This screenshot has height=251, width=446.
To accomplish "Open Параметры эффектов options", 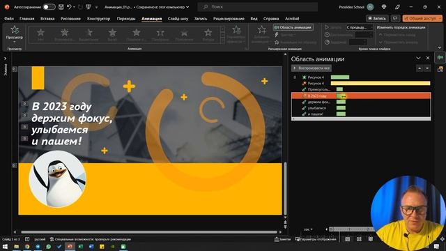I will point(236,34).
